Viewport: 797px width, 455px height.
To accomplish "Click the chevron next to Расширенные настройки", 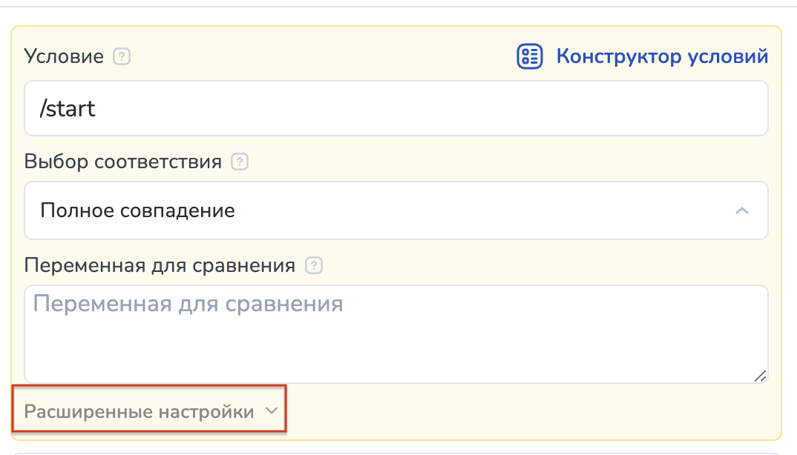I will (x=271, y=411).
